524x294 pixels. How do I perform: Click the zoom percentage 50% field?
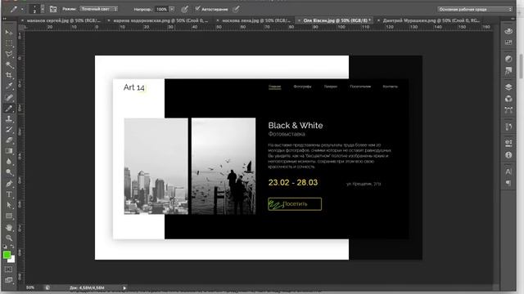click(x=30, y=287)
